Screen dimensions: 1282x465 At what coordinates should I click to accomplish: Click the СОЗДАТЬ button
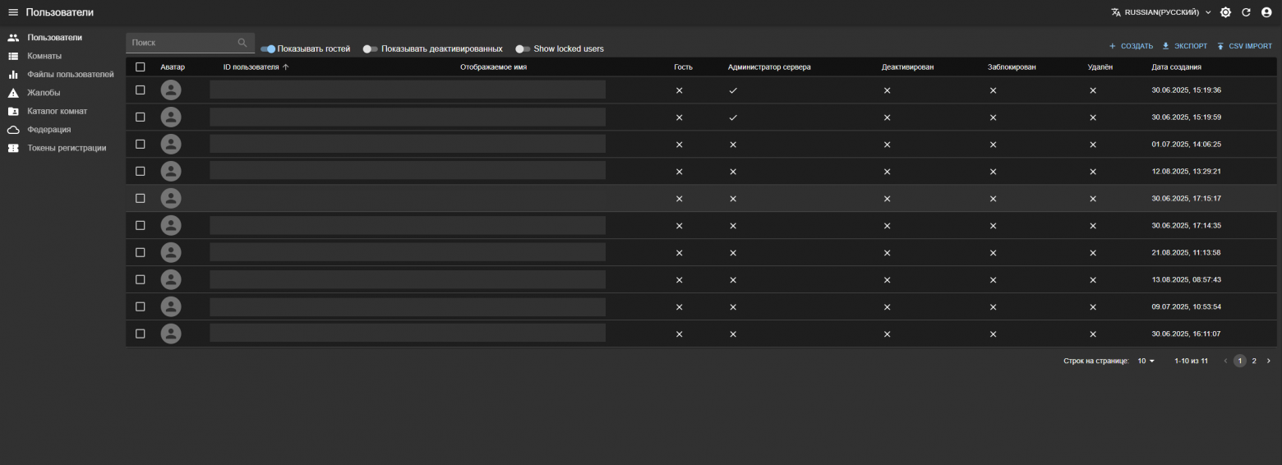[x=1131, y=46]
